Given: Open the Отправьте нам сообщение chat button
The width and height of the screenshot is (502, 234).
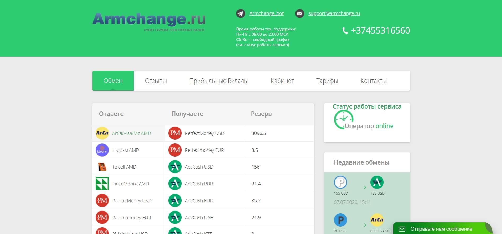Looking at the screenshot, I should coord(443,229).
